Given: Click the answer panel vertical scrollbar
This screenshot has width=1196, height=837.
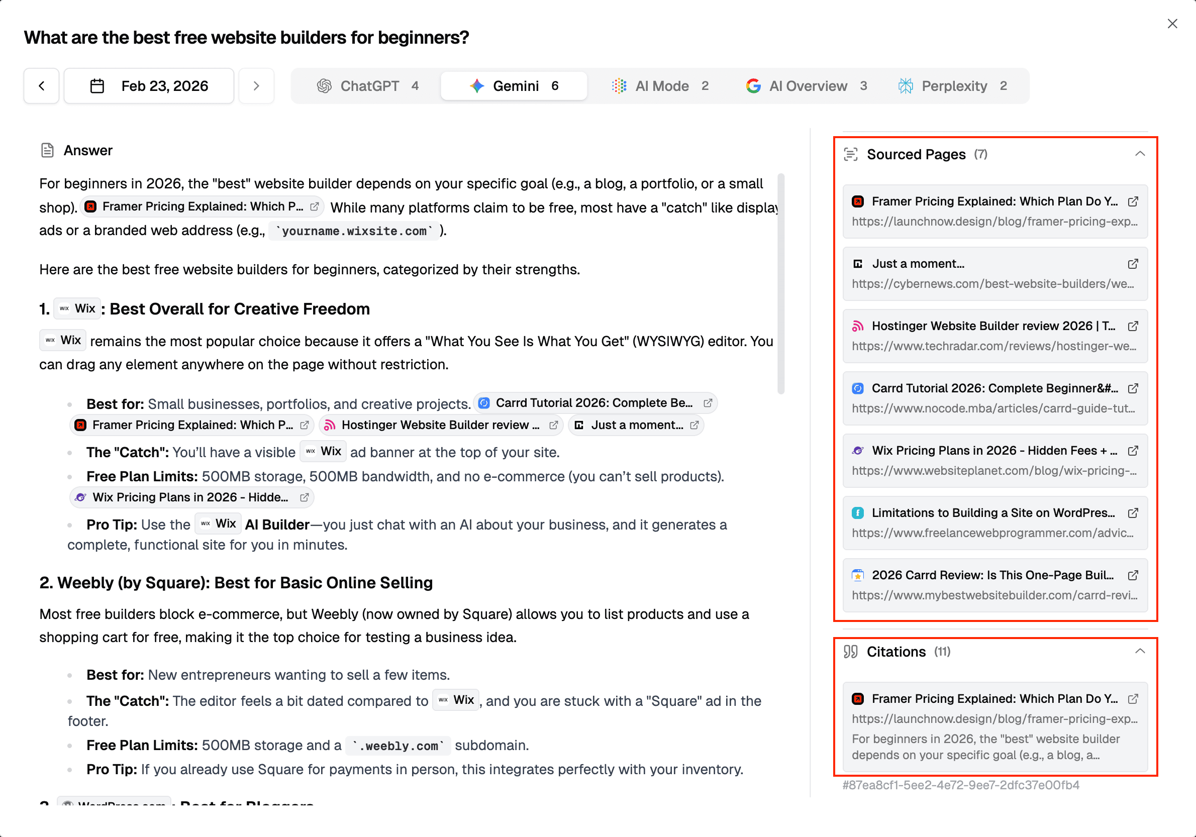Looking at the screenshot, I should point(781,284).
